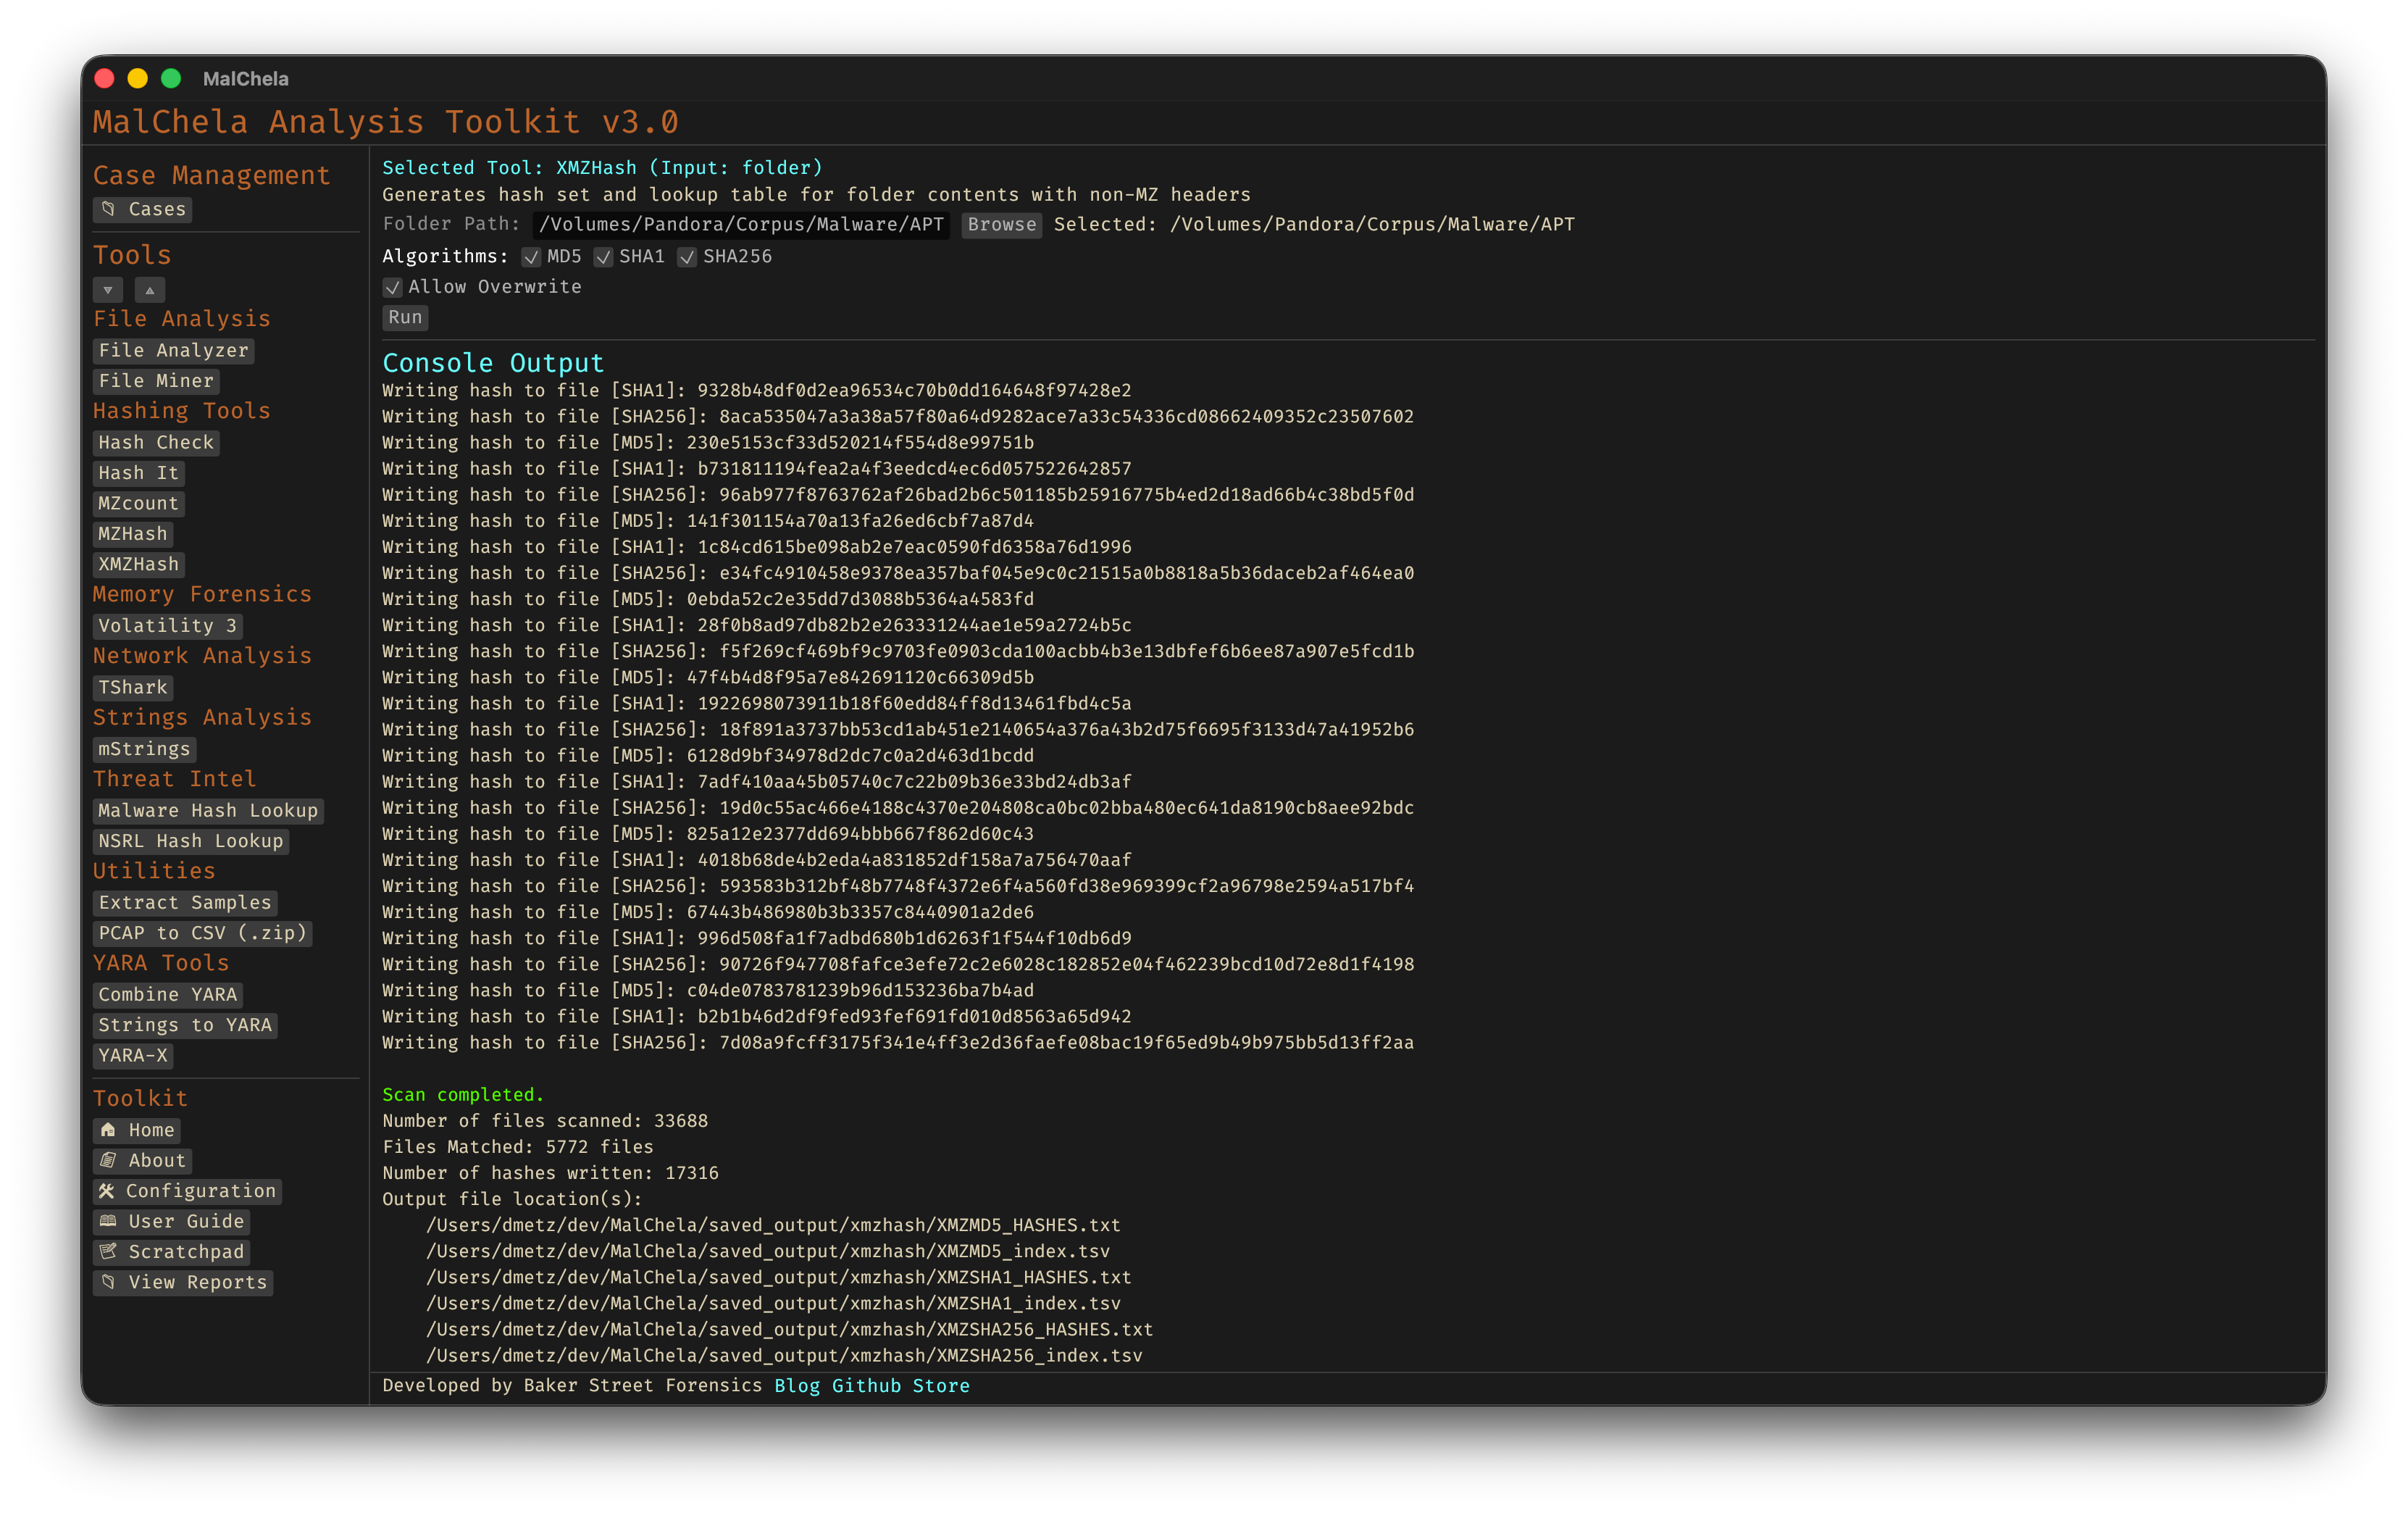Click the YARA Tools category heading
Screen dimensions: 2408x1513
click(x=161, y=963)
